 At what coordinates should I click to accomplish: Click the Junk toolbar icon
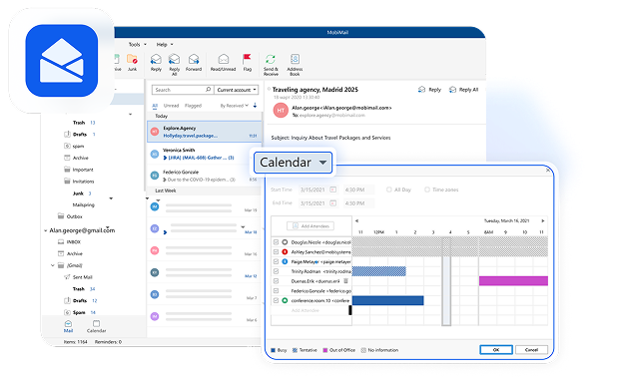point(132,60)
